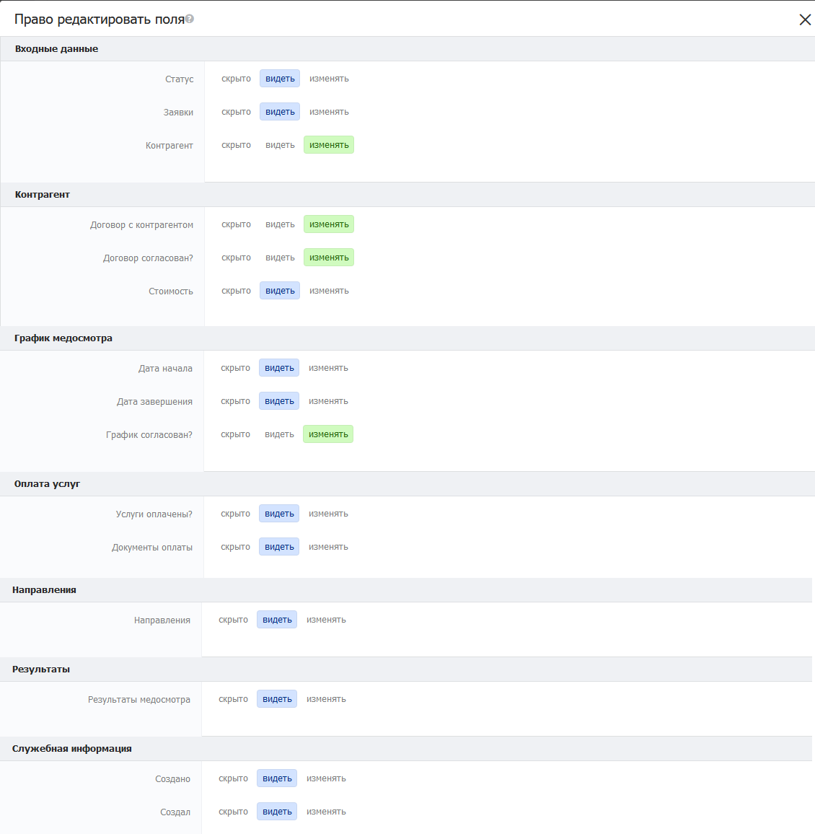The width and height of the screenshot is (815, 834).
Task: Set Контрагент field to скрыто
Action: click(x=236, y=145)
